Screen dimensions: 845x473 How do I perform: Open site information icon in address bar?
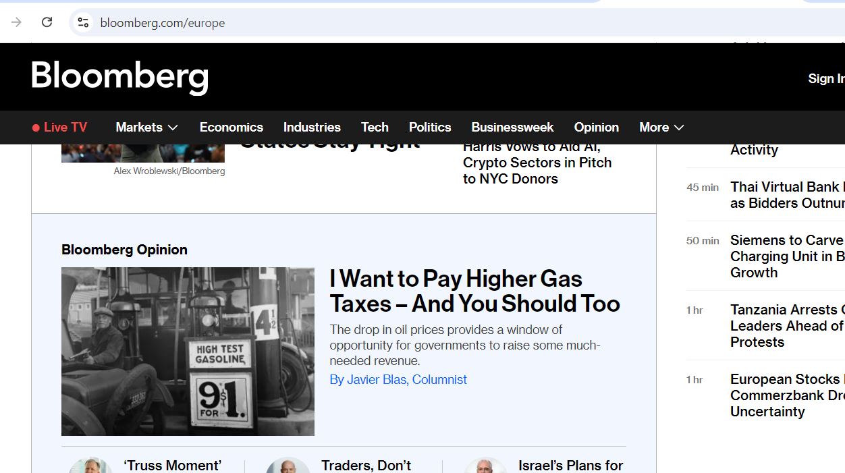83,22
